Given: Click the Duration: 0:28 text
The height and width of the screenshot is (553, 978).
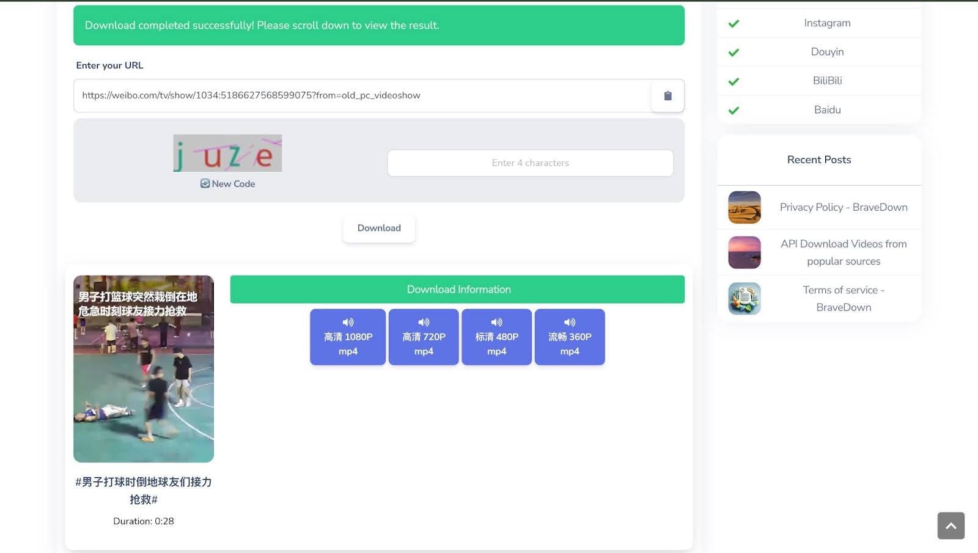Looking at the screenshot, I should (144, 521).
